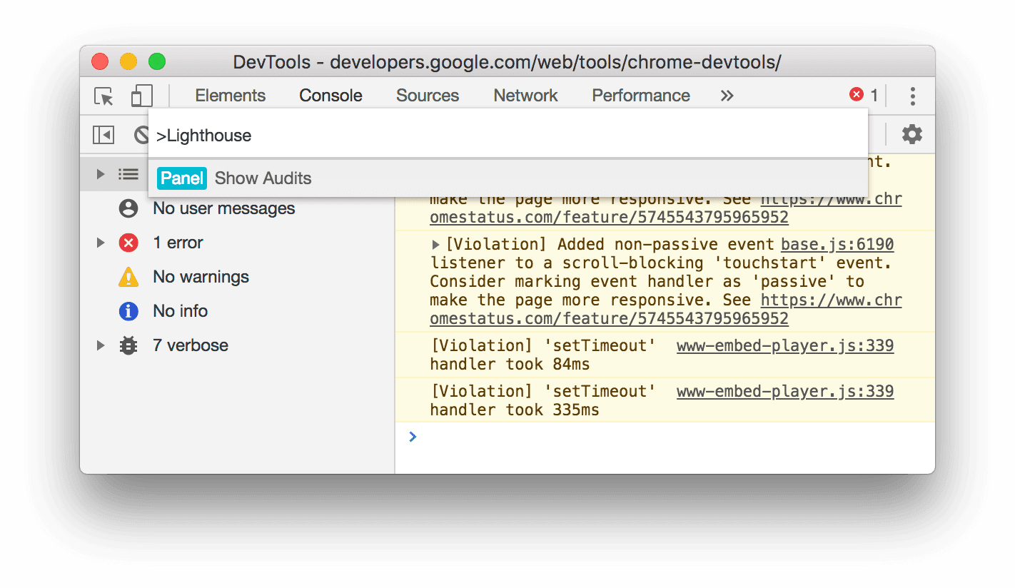Click the green zoom traffic light
Image resolution: width=1015 pixels, height=588 pixels.
156,61
